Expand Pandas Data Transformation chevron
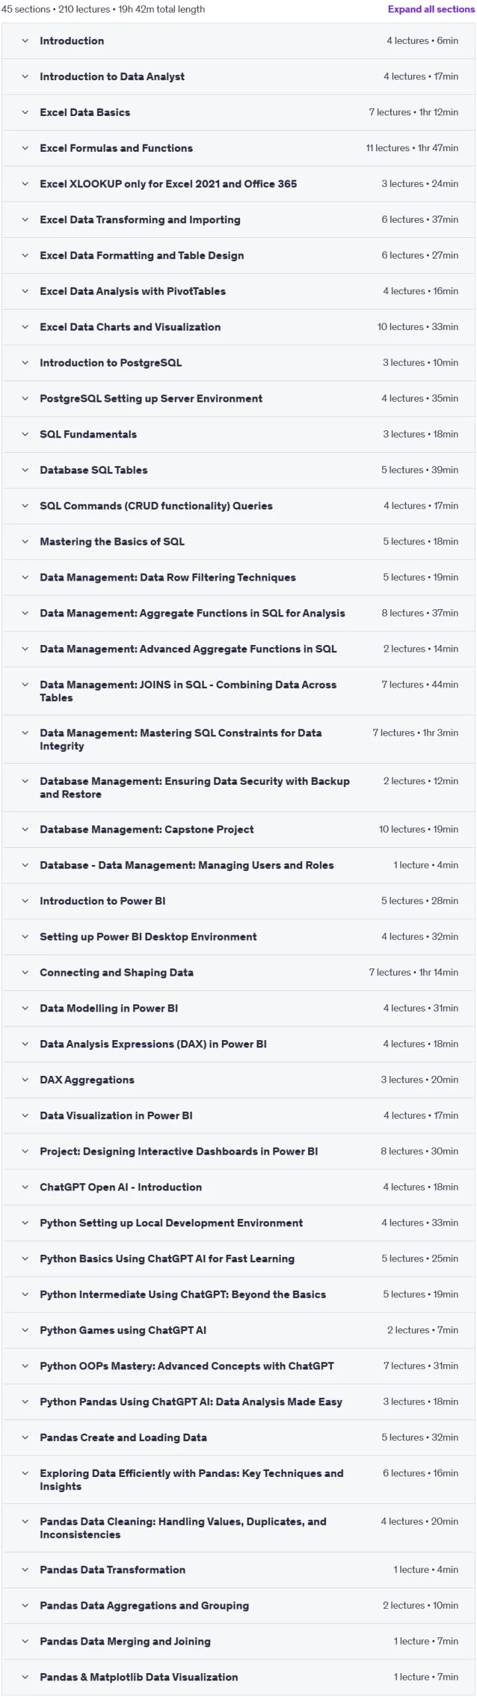 (25, 1570)
